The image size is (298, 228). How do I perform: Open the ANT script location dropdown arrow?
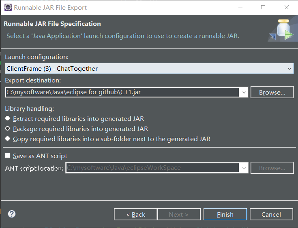click(244, 168)
